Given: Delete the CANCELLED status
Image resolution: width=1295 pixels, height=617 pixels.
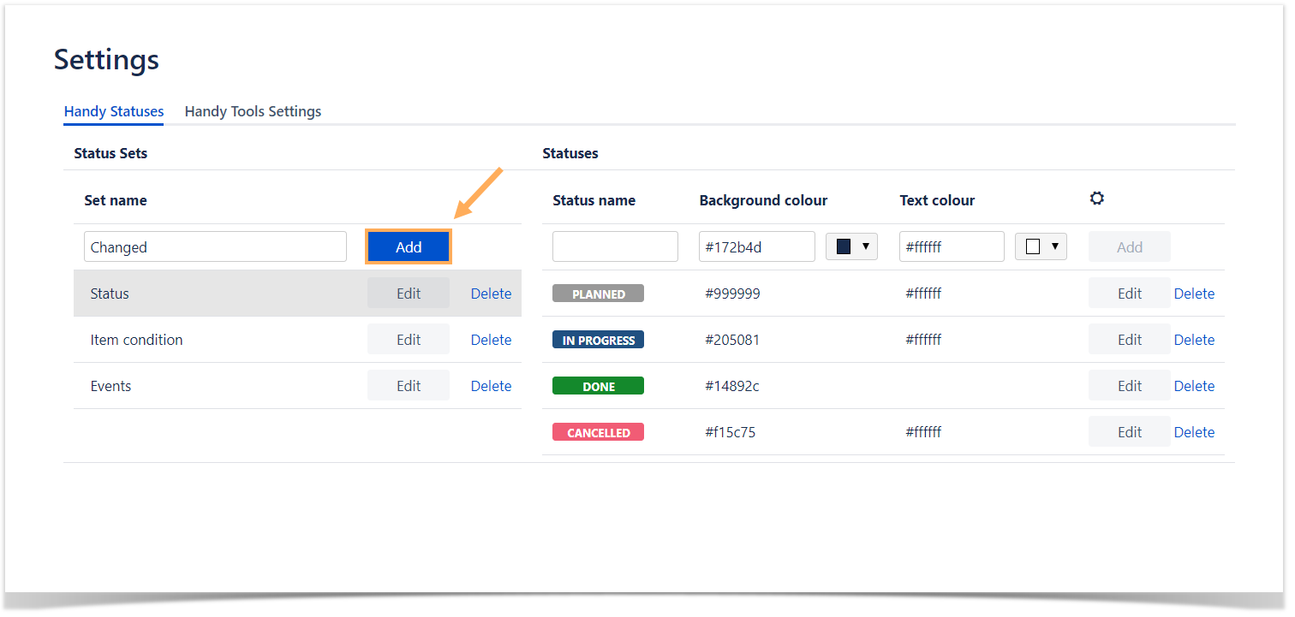Looking at the screenshot, I should [x=1194, y=432].
